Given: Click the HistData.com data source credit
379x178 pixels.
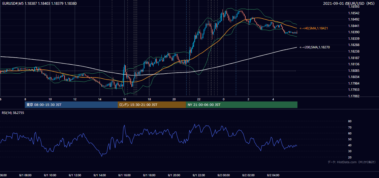Looking at the screenshot, I should [x=352, y=162].
